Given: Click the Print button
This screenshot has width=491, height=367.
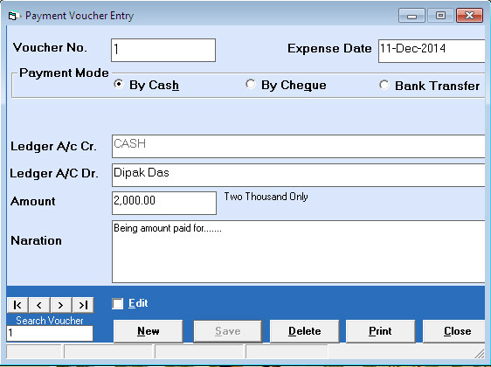Looking at the screenshot, I should [380, 331].
